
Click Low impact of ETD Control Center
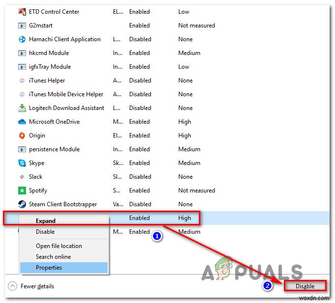pyautogui.click(x=184, y=12)
